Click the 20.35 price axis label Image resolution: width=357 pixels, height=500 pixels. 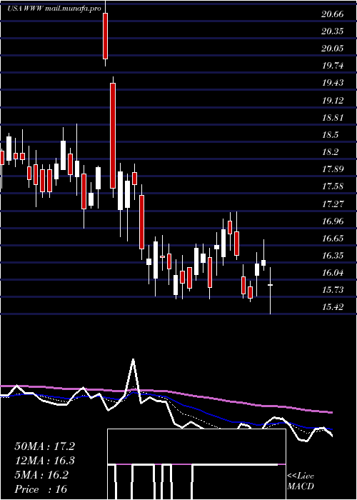333,31
